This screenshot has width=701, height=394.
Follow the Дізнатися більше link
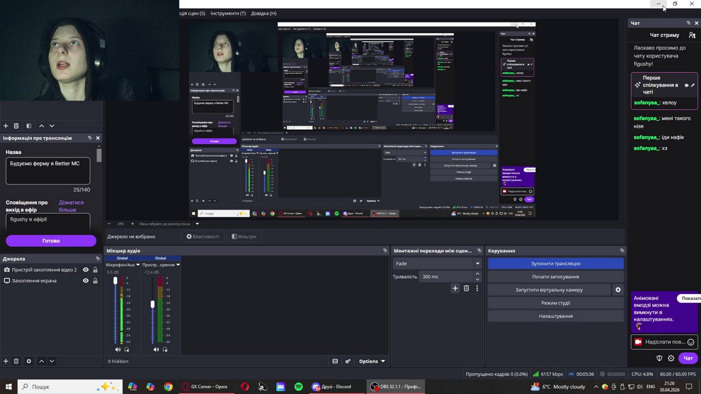(71, 206)
